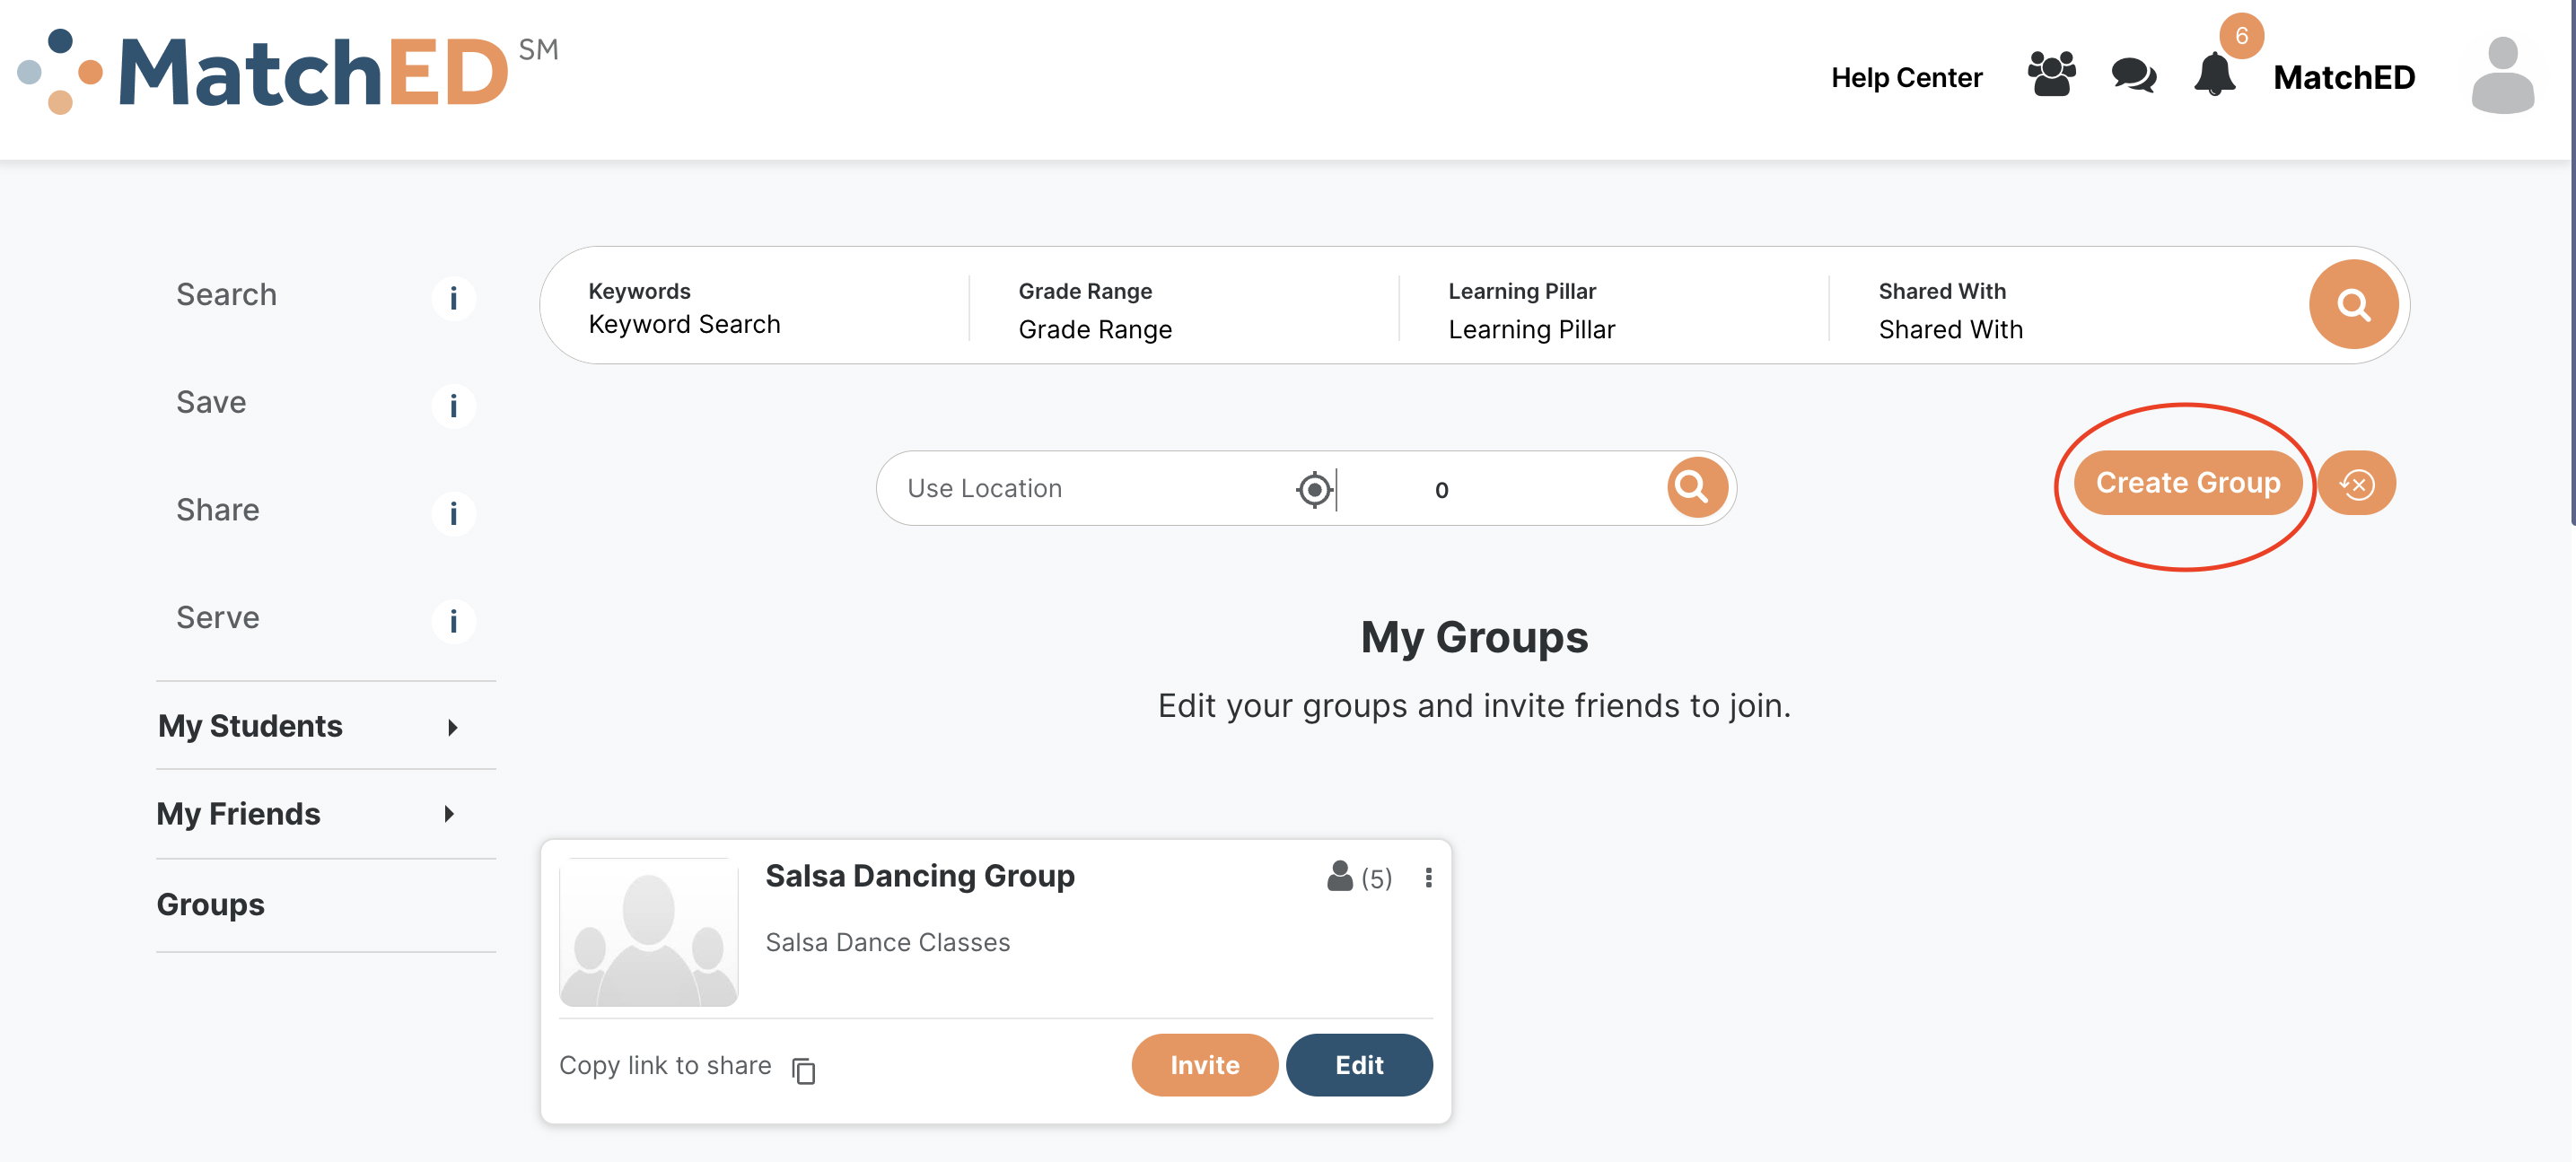Open the chat messages icon
Image resolution: width=2576 pixels, height=1162 pixels.
2133,75
